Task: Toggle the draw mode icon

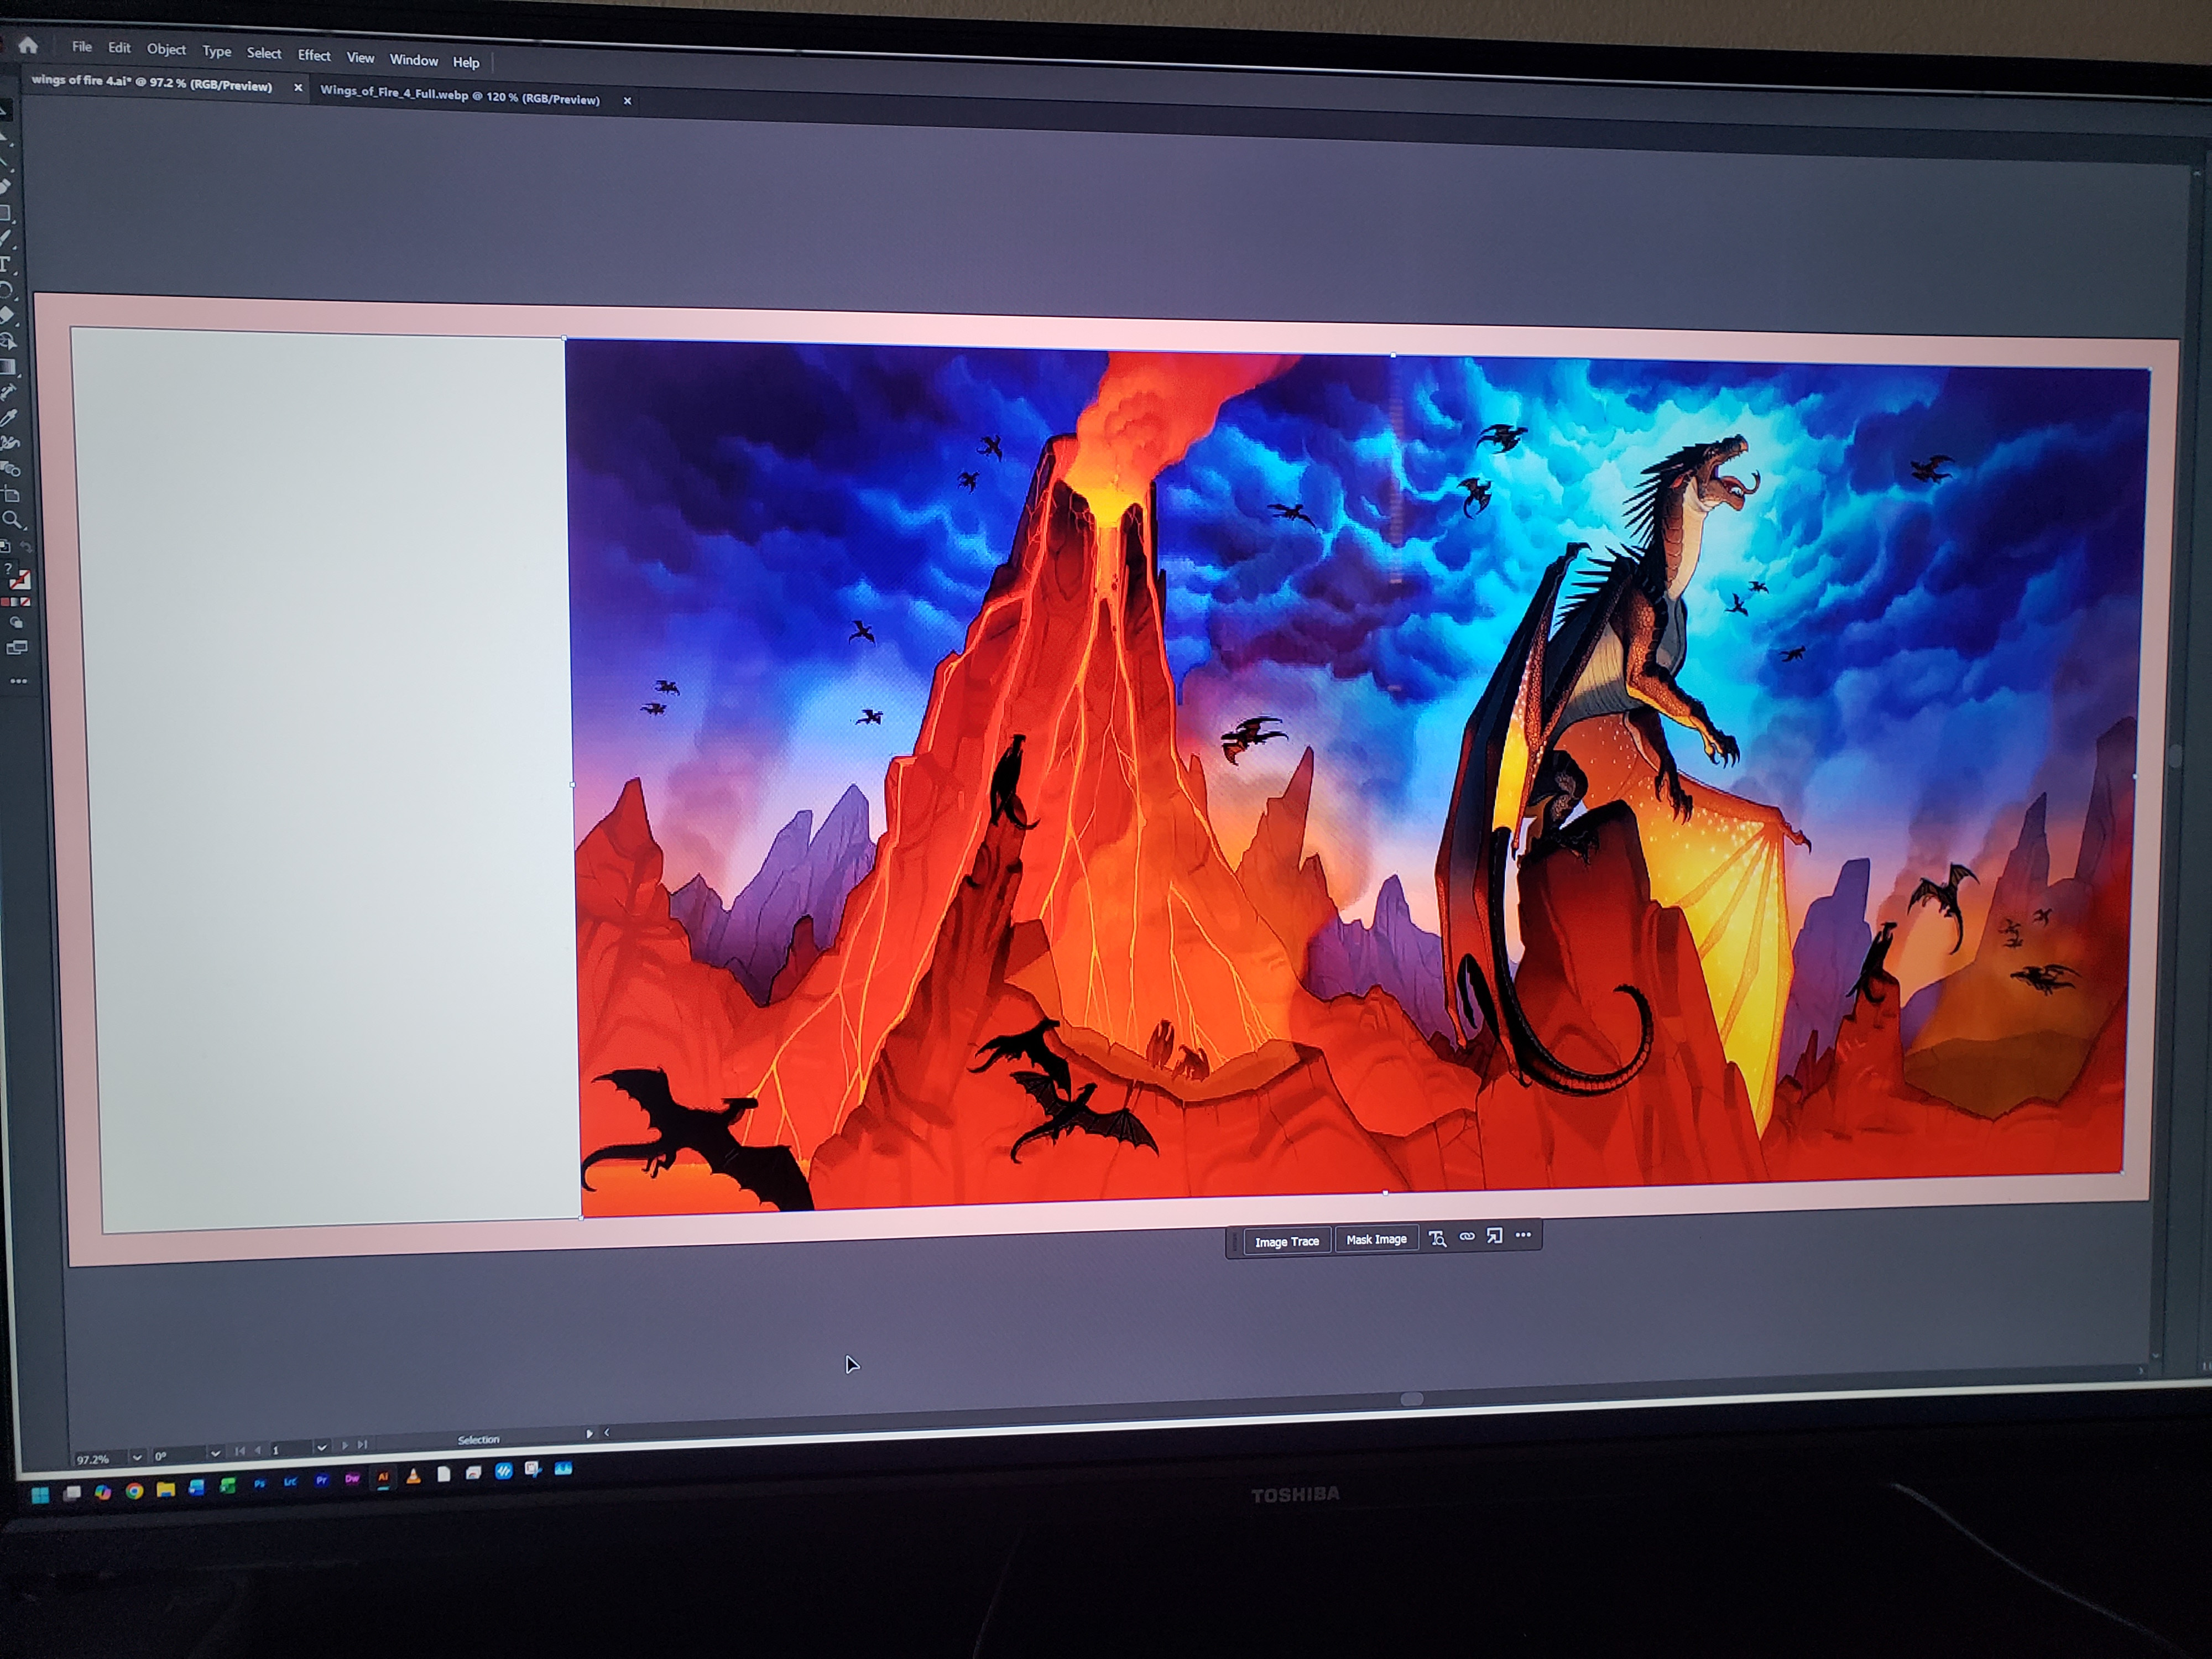Action: click(16, 622)
